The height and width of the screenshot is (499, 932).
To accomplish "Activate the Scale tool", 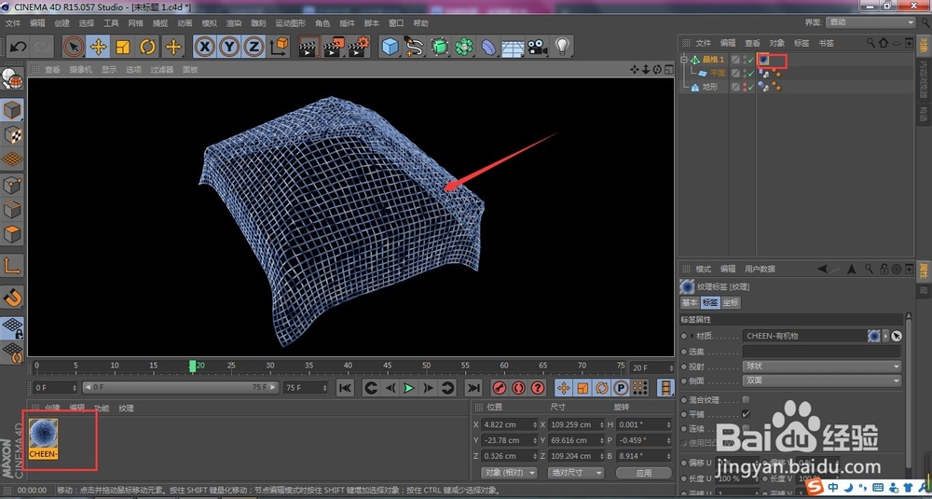I will point(123,47).
